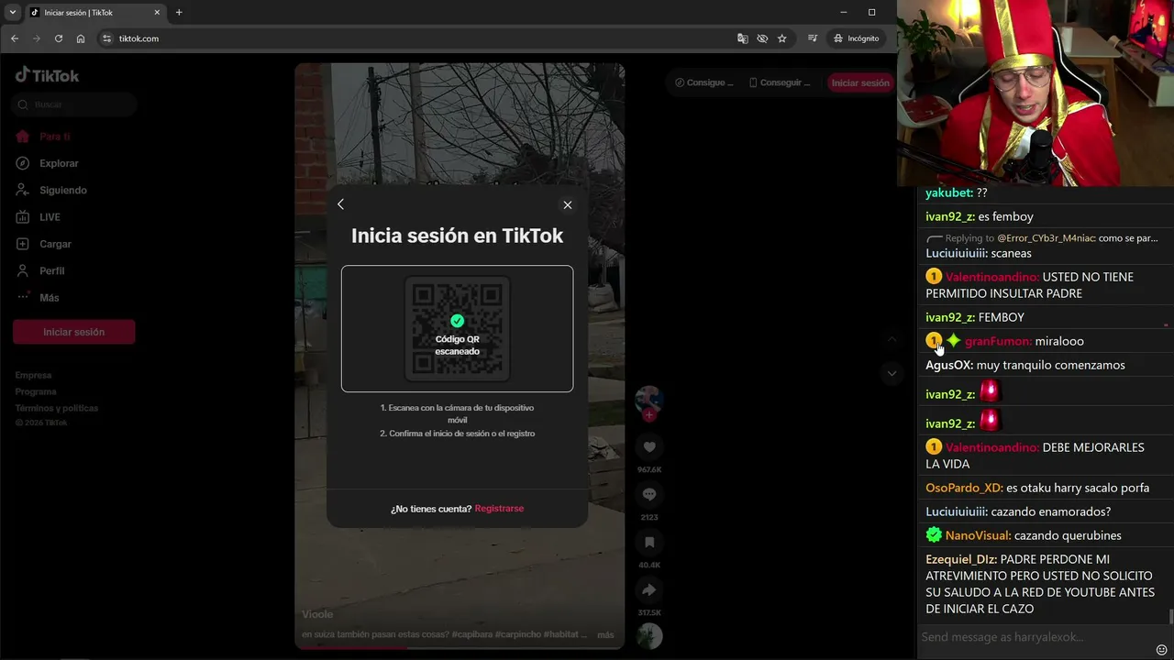
Task: Seek using the video progress bar
Action: [x=460, y=648]
